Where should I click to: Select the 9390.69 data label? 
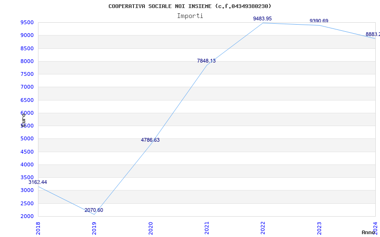coord(319,21)
